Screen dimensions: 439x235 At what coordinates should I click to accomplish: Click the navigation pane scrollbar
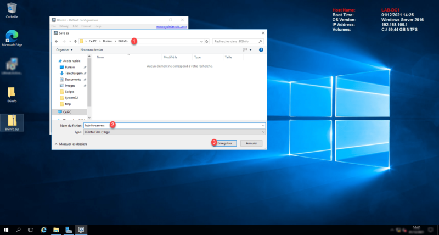pyautogui.click(x=89, y=82)
